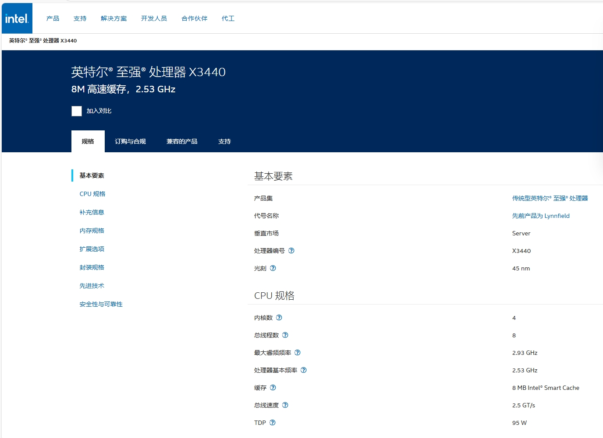Jump to 封装规格 section

tap(92, 267)
